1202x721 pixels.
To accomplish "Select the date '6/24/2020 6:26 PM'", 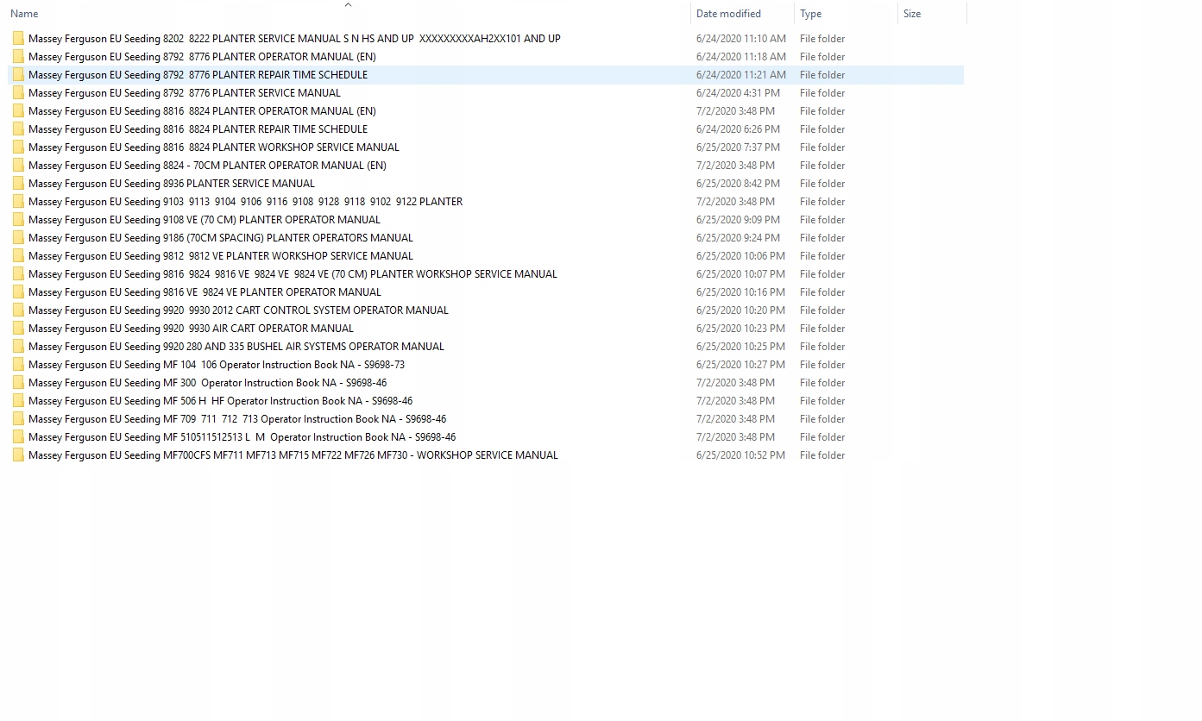I will (x=738, y=129).
